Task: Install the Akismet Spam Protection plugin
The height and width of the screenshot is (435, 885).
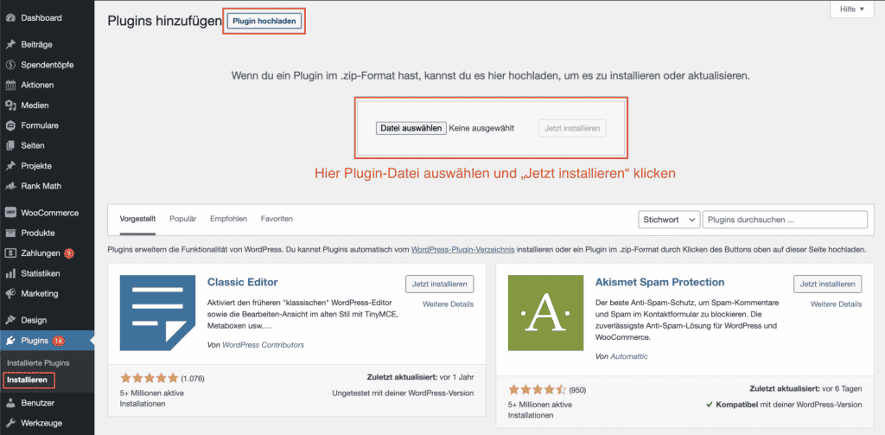Action: [x=827, y=284]
